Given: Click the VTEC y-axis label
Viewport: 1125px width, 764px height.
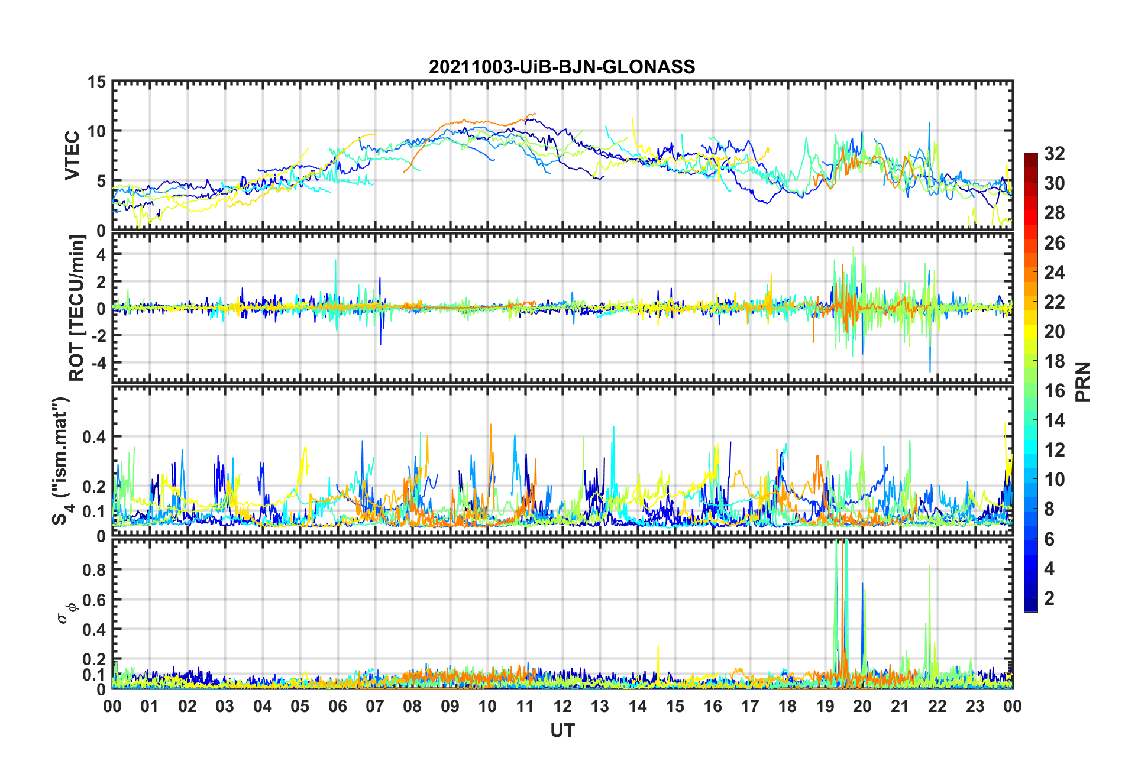Looking at the screenshot, I should click(72, 156).
